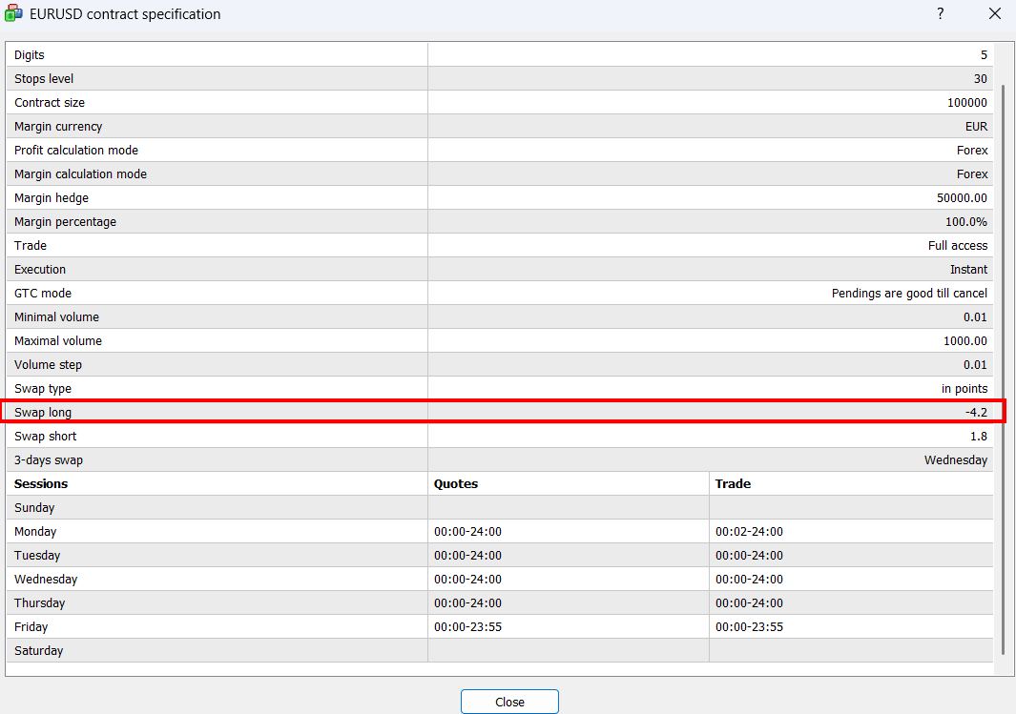Click the -4.2 swap long value
Viewport: 1016px width, 714px height.
click(976, 413)
